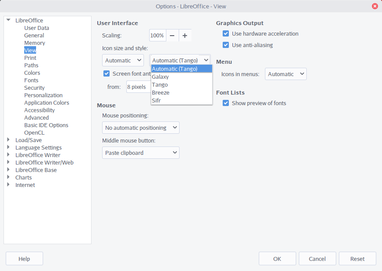The width and height of the screenshot is (382, 271).
Task: Open the icon style Automatic (Tango) combo box
Action: (x=180, y=60)
